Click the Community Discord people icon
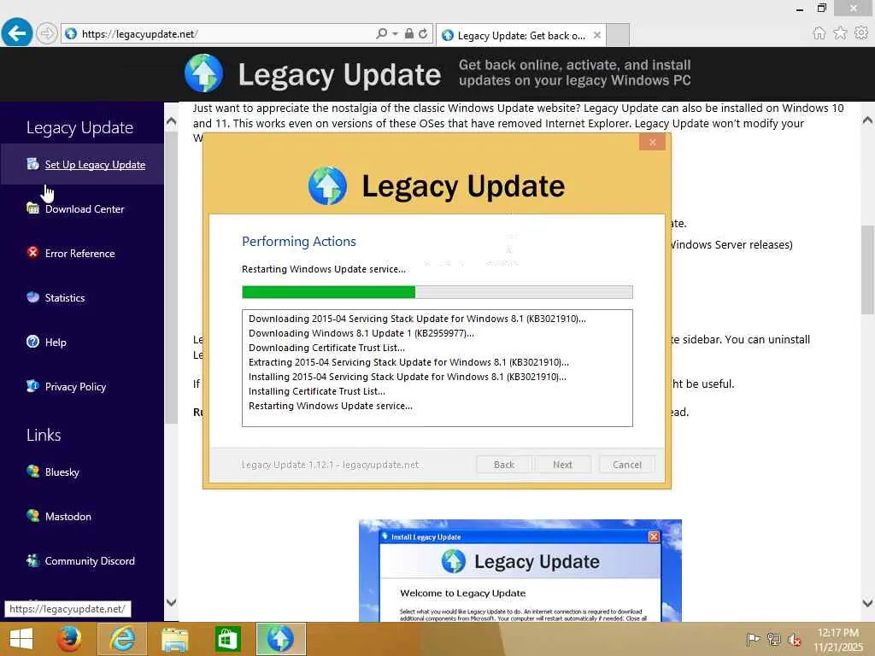The image size is (875, 656). [33, 560]
